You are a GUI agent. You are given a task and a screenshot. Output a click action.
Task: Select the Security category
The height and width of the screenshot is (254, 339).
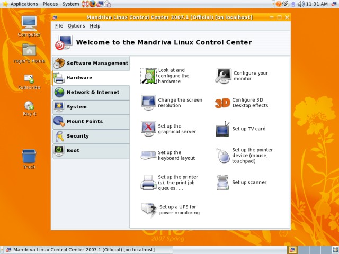pyautogui.click(x=91, y=136)
